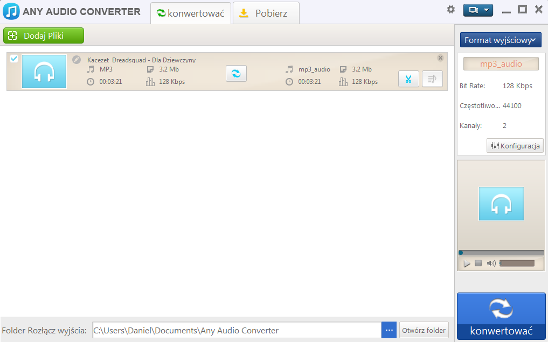Viewport: 548px width, 342px height.
Task: Adjust the volume slider
Action: 517,263
